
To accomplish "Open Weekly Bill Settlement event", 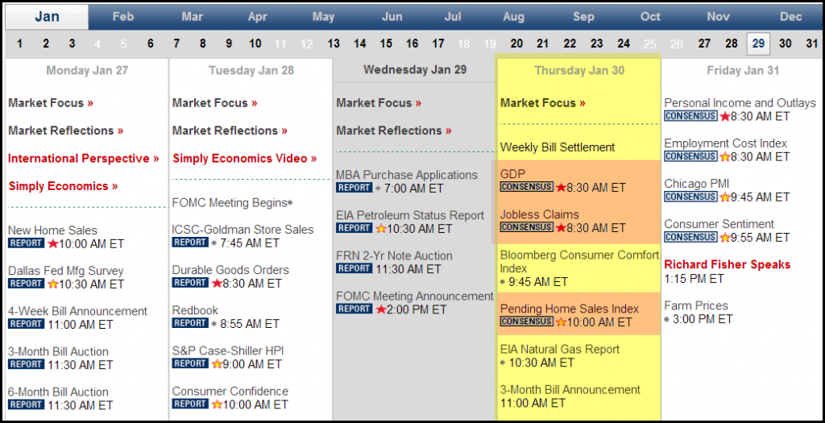I will (558, 147).
